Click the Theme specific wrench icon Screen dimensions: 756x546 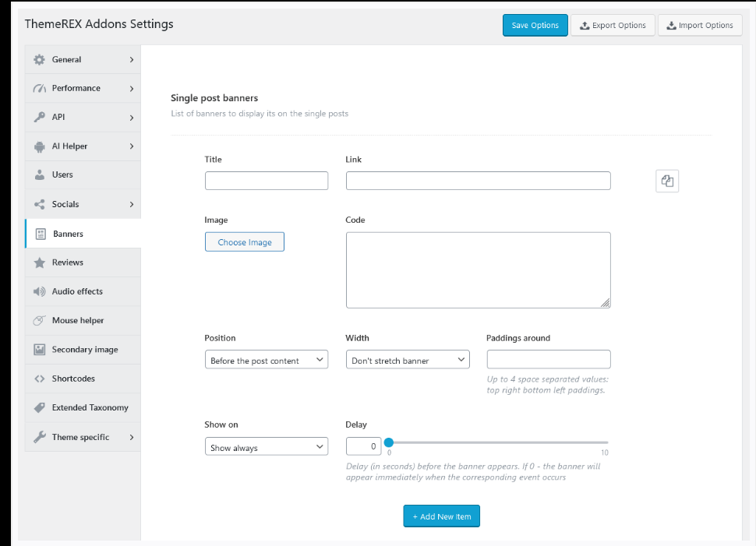[39, 437]
